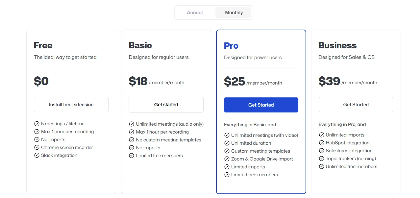Screen dimensions: 420x198
Task: Click the checkmark icon next to 'Slack integration'
Action: click(x=37, y=155)
